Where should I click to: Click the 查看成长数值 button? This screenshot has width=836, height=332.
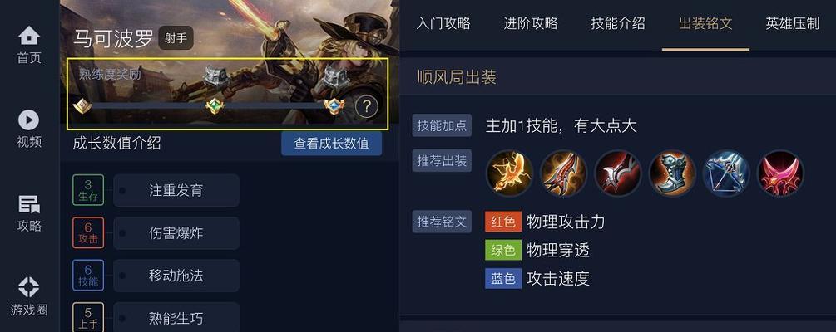click(x=332, y=144)
